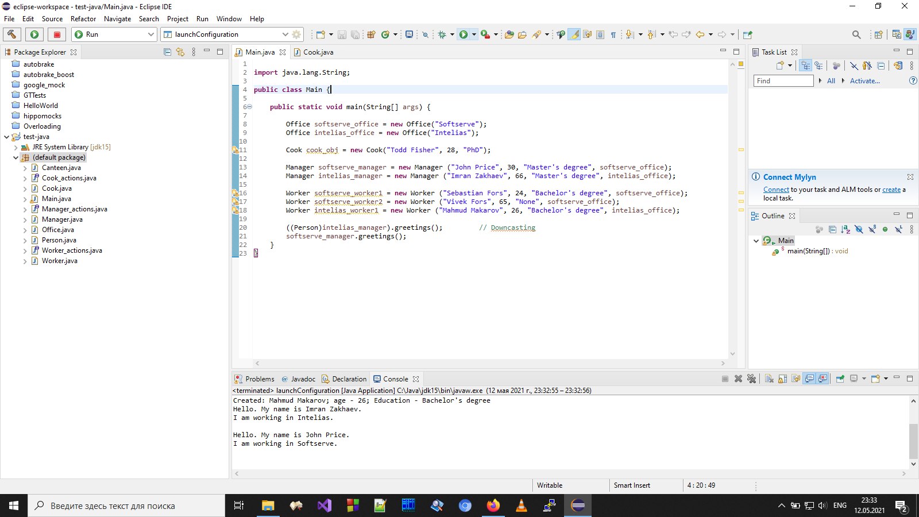This screenshot has width=919, height=517.
Task: Click Clear Console icon
Action: point(769,379)
